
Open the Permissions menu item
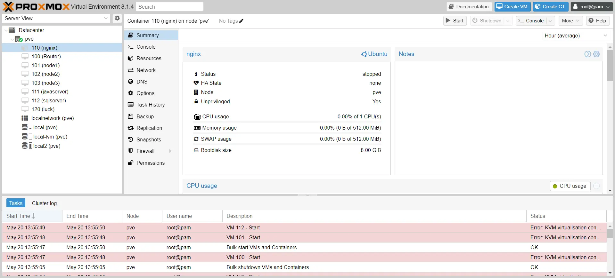pyautogui.click(x=151, y=163)
